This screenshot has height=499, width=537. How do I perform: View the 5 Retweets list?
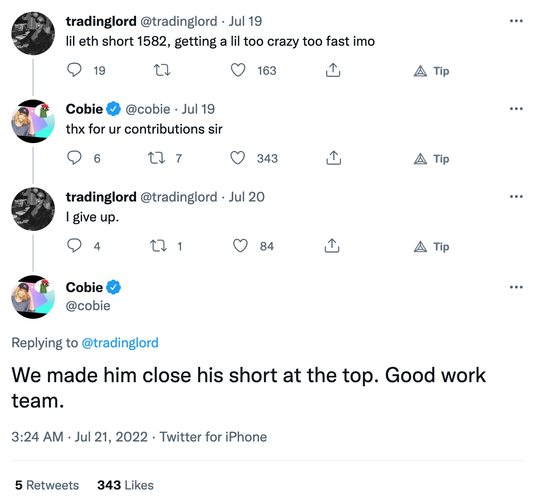point(47,485)
